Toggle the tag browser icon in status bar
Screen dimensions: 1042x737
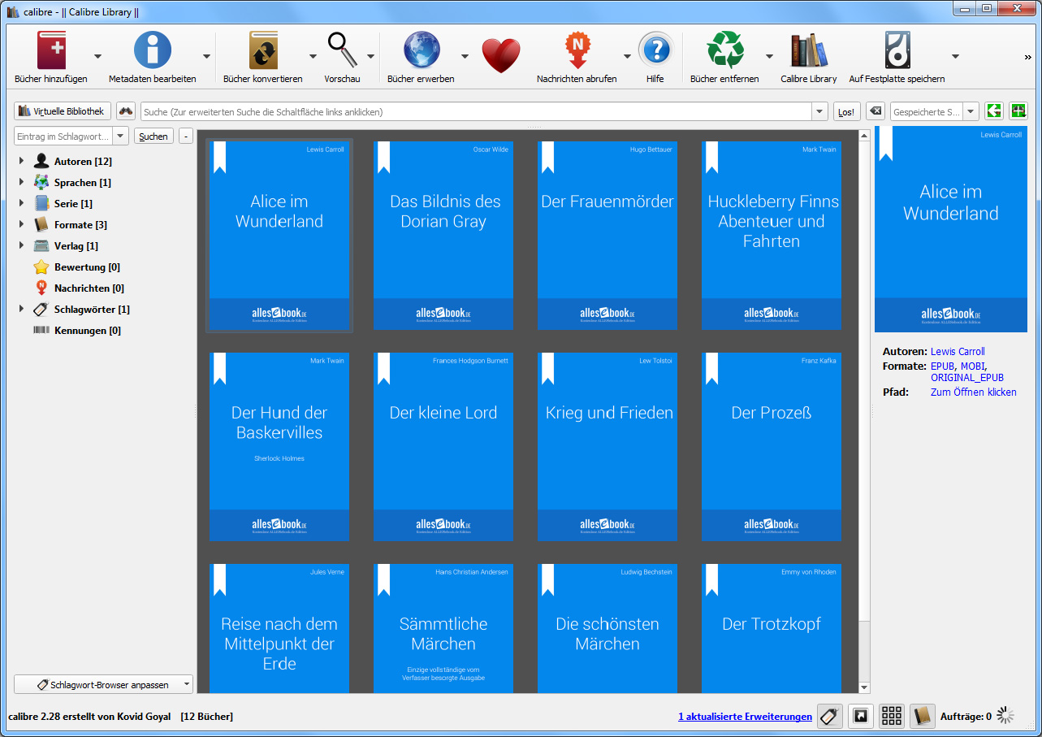[830, 716]
